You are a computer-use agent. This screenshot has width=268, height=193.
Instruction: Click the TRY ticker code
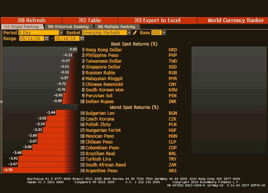click(x=173, y=159)
